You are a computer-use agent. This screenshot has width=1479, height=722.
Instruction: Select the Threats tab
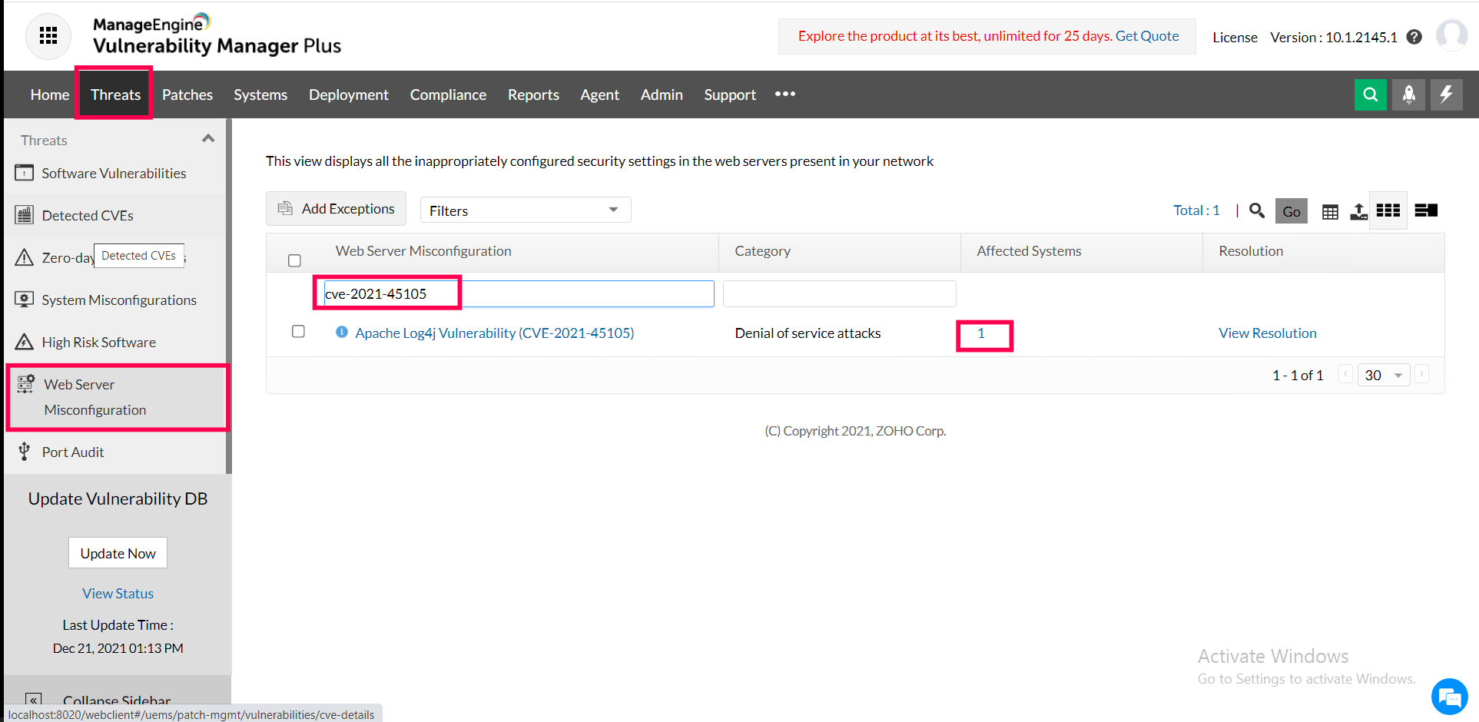click(115, 94)
